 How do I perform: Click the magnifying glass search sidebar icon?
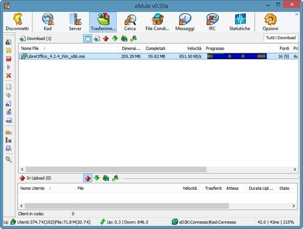[8, 160]
